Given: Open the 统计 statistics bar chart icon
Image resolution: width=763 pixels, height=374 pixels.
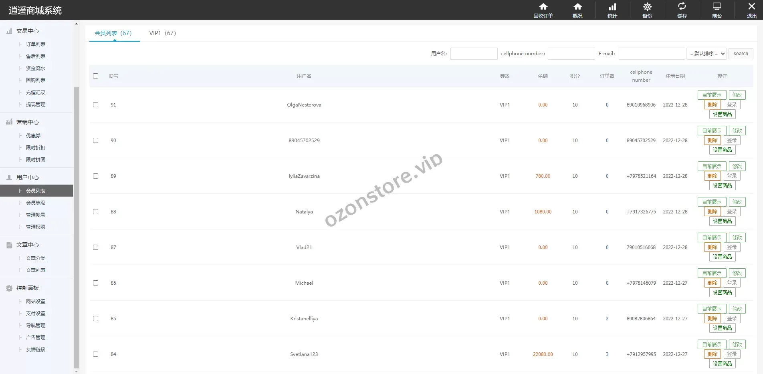Looking at the screenshot, I should (x=612, y=7).
